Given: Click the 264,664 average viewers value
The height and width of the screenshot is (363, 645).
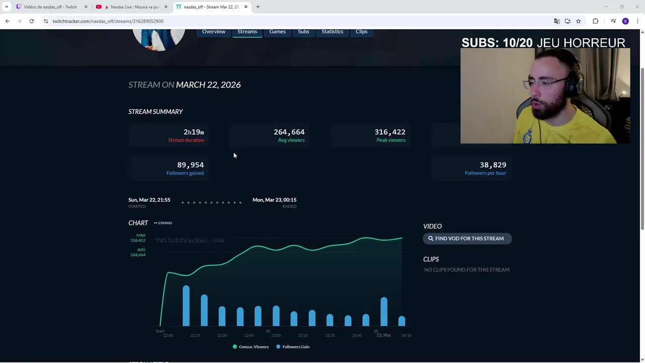Looking at the screenshot, I should 289,132.
